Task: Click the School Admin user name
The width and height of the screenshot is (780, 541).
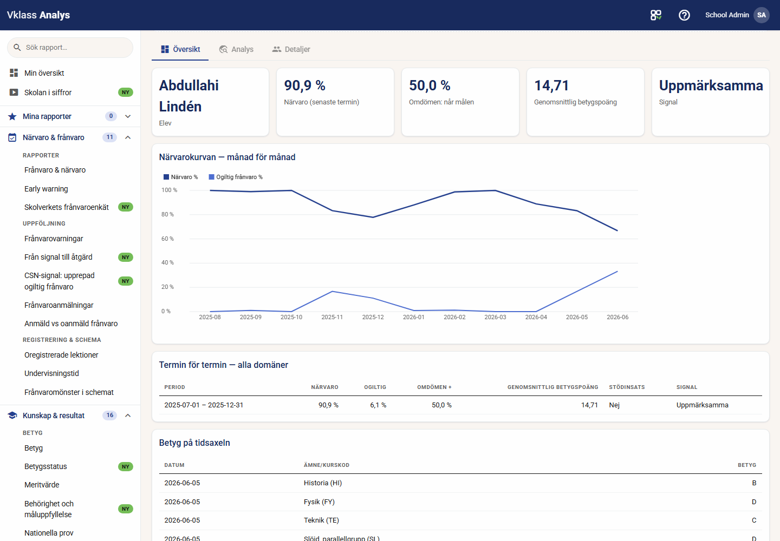Action: 727,15
